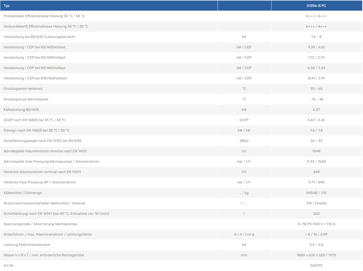Select the '9.39 / 4.16' COP value
This screenshot has width=363, height=271.
point(316,47)
